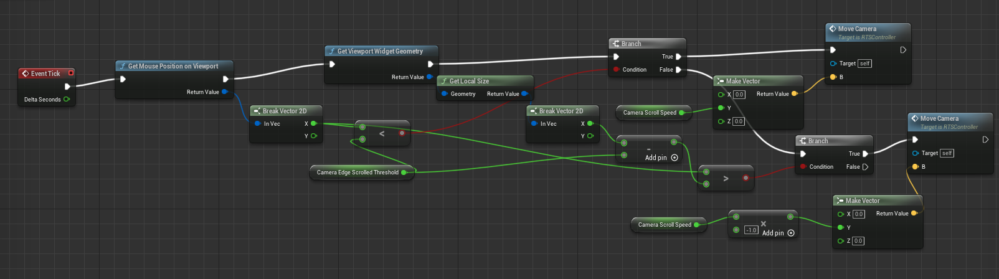Select the Get Mouse Position on Viewport node title
Screen dimensions: 999x279
coord(173,66)
